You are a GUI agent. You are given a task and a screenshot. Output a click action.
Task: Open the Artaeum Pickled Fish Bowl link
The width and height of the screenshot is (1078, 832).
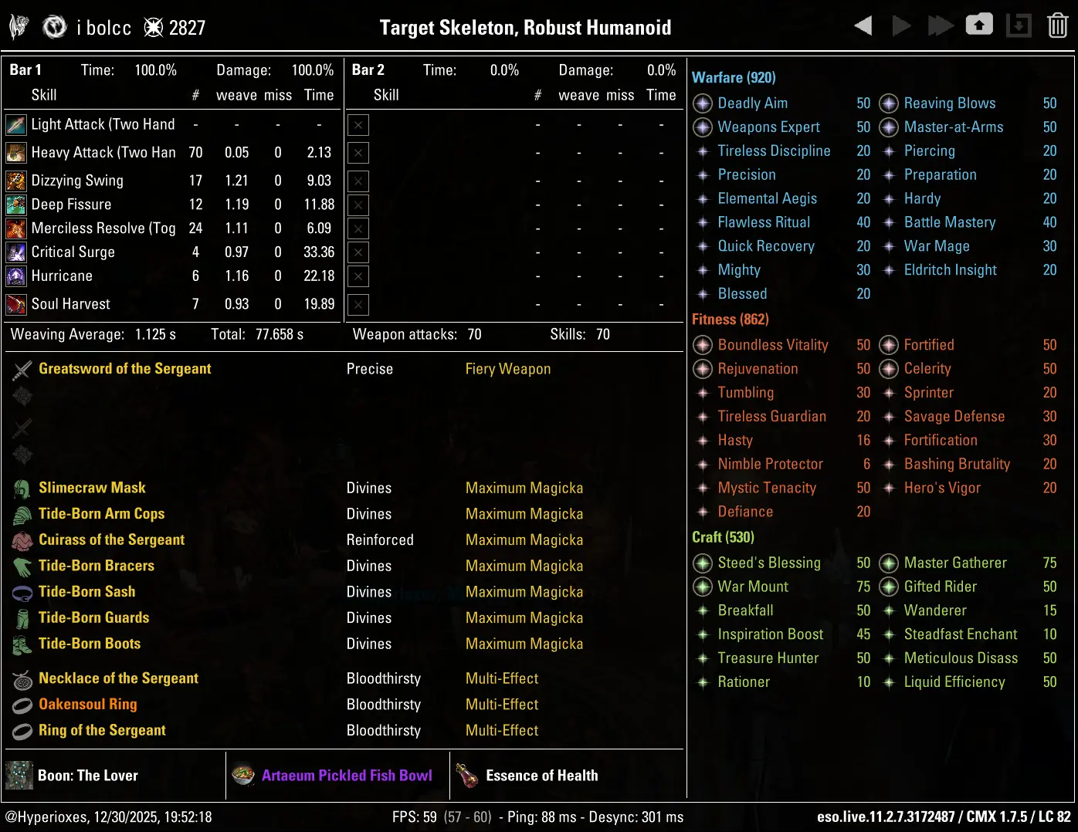[x=347, y=776]
